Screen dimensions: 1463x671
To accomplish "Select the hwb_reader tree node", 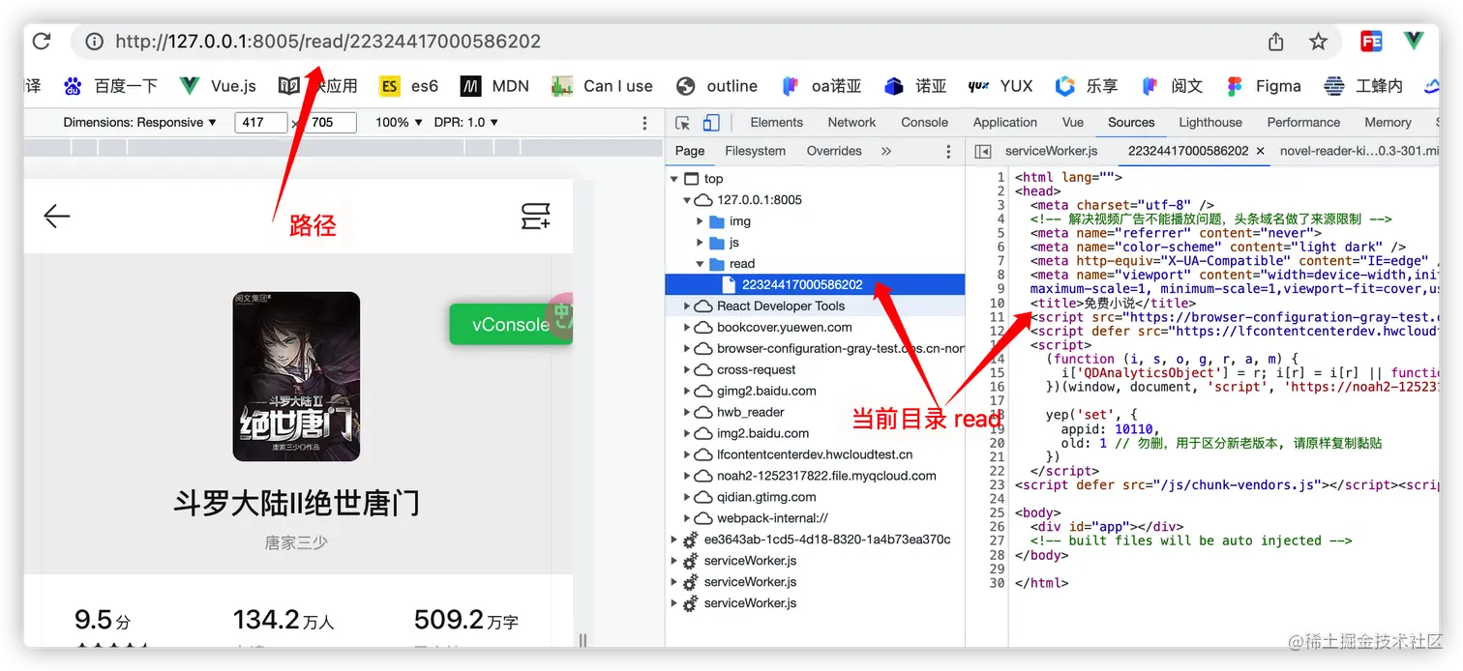I will click(x=750, y=413).
